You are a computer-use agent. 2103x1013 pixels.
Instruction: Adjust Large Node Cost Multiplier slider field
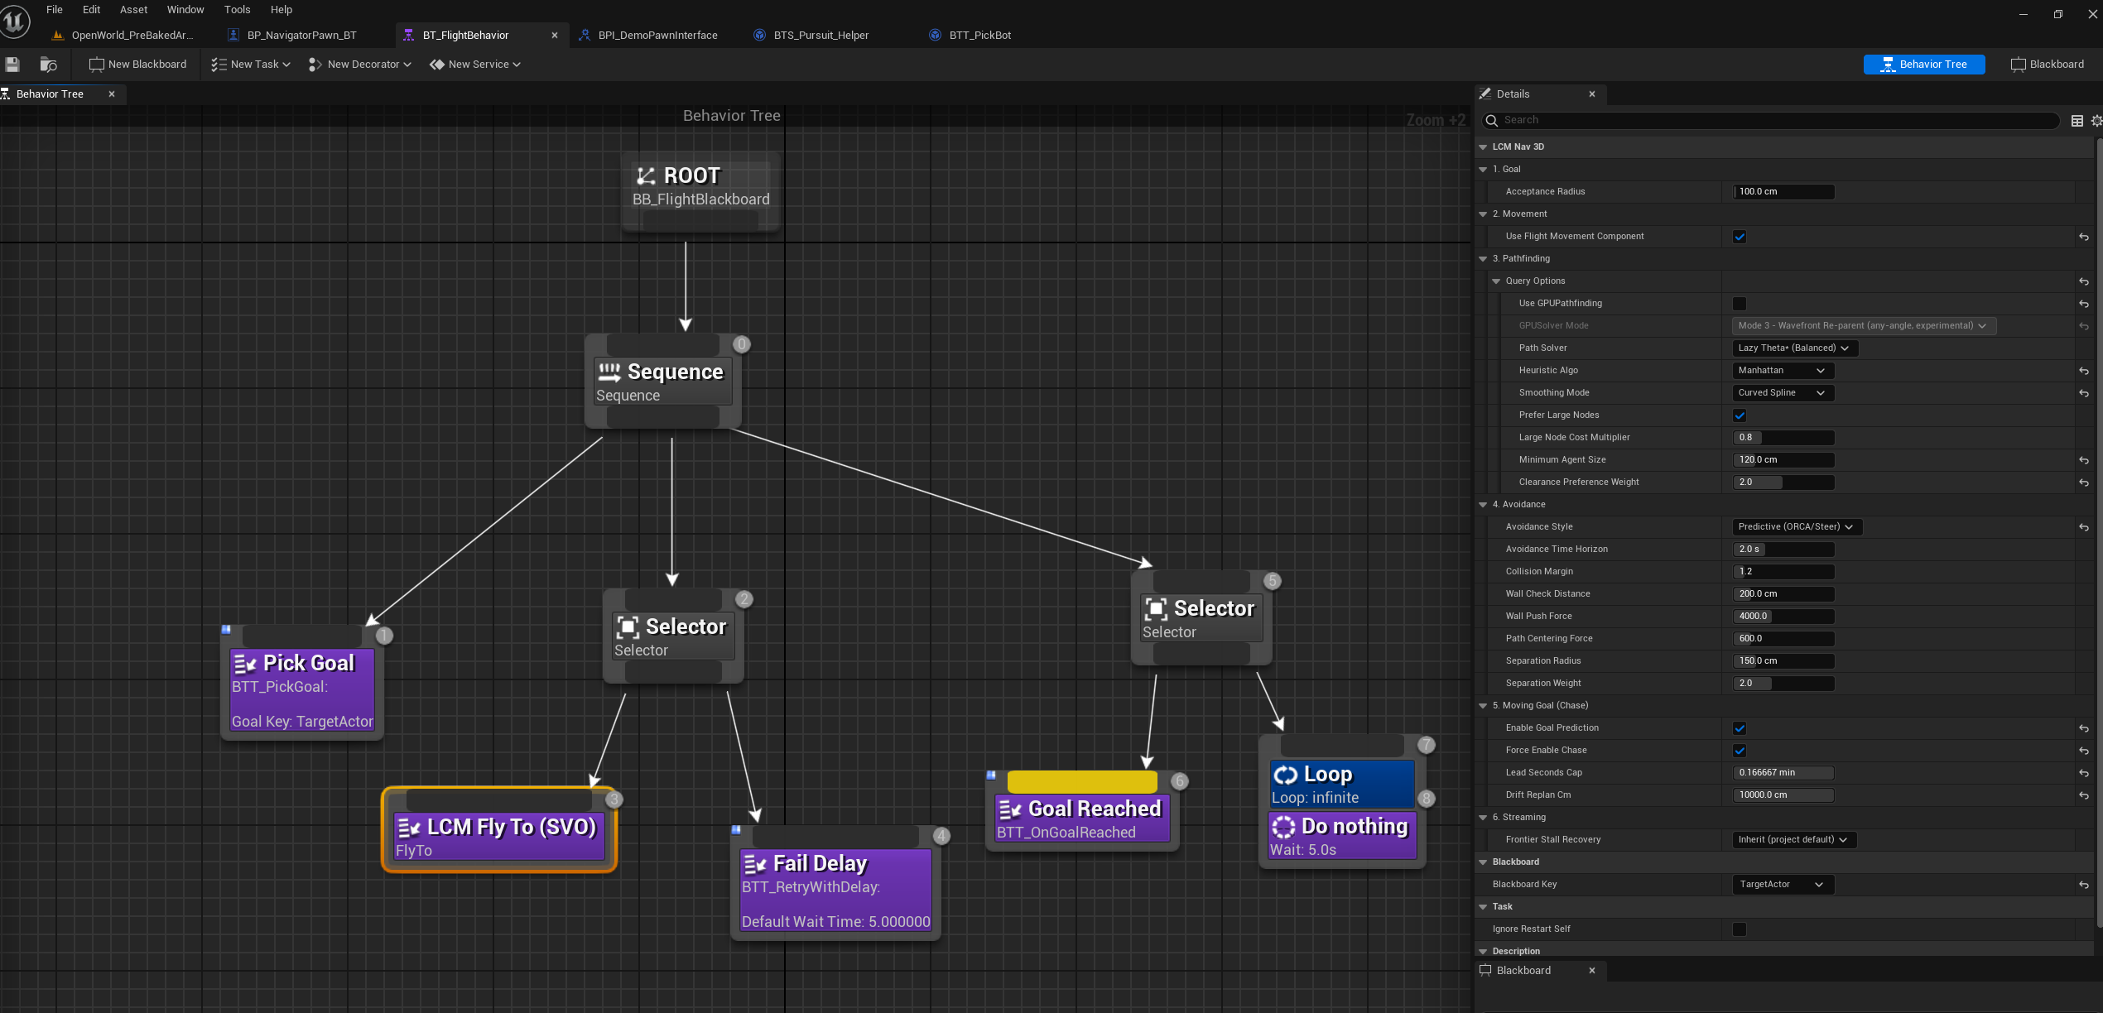[1783, 438]
